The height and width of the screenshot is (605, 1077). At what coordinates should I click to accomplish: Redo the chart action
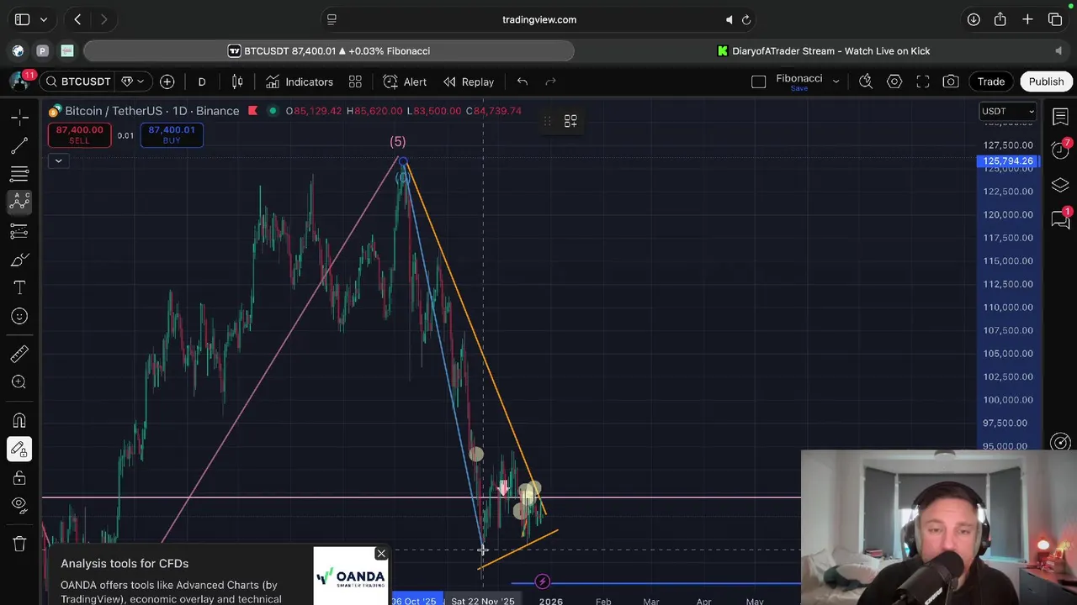click(x=551, y=82)
